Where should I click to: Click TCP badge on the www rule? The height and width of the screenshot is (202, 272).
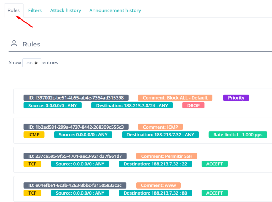pyautogui.click(x=33, y=193)
